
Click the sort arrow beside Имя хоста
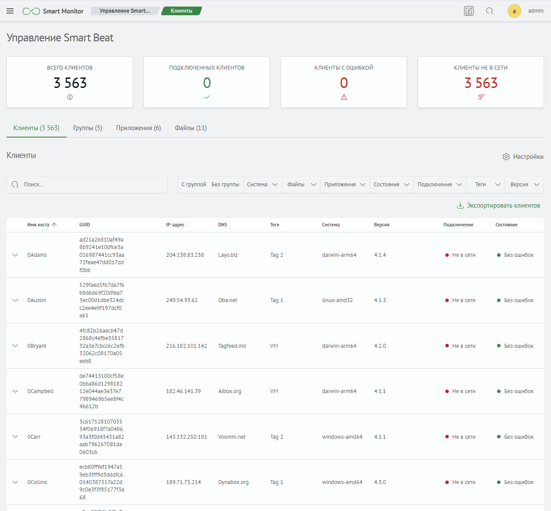54,225
